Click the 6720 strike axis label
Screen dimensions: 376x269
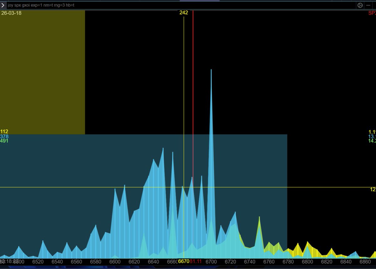point(230,261)
